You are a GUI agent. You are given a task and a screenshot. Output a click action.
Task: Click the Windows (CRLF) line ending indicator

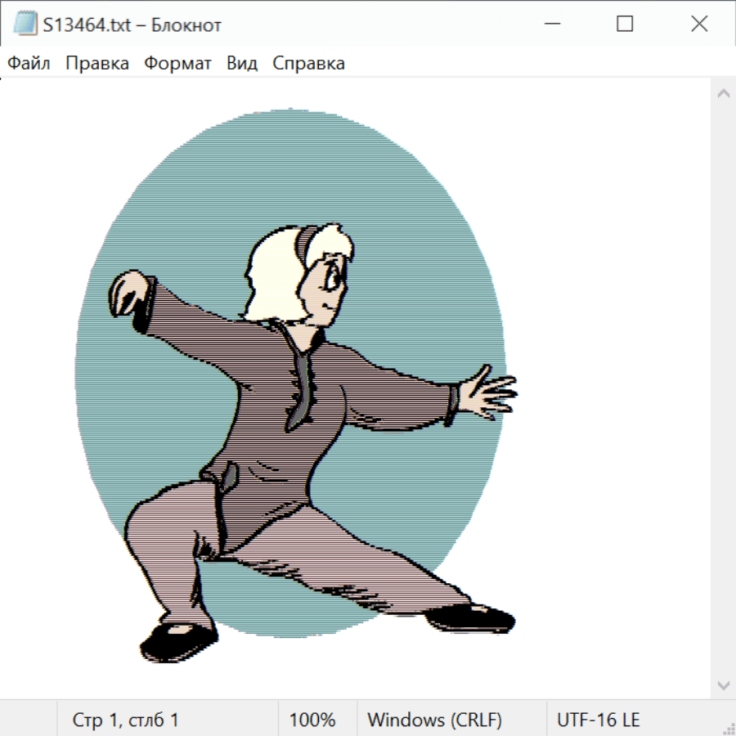(434, 720)
